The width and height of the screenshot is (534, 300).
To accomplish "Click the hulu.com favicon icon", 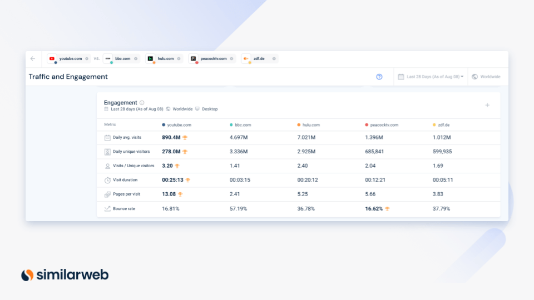I will point(150,58).
